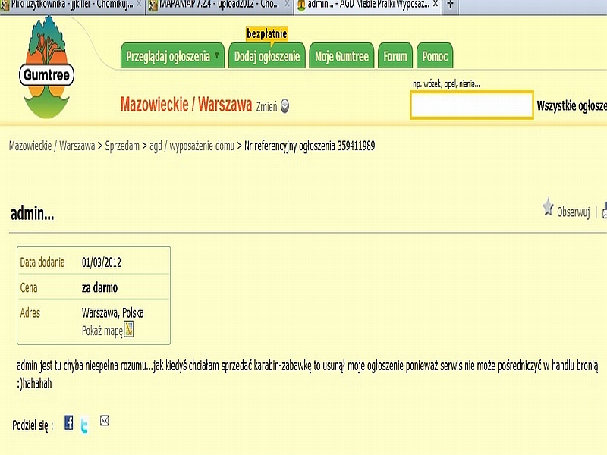Open the agd / wyposażenie domu breadcrumb
Screen dimensions: 607x455
click(191, 146)
